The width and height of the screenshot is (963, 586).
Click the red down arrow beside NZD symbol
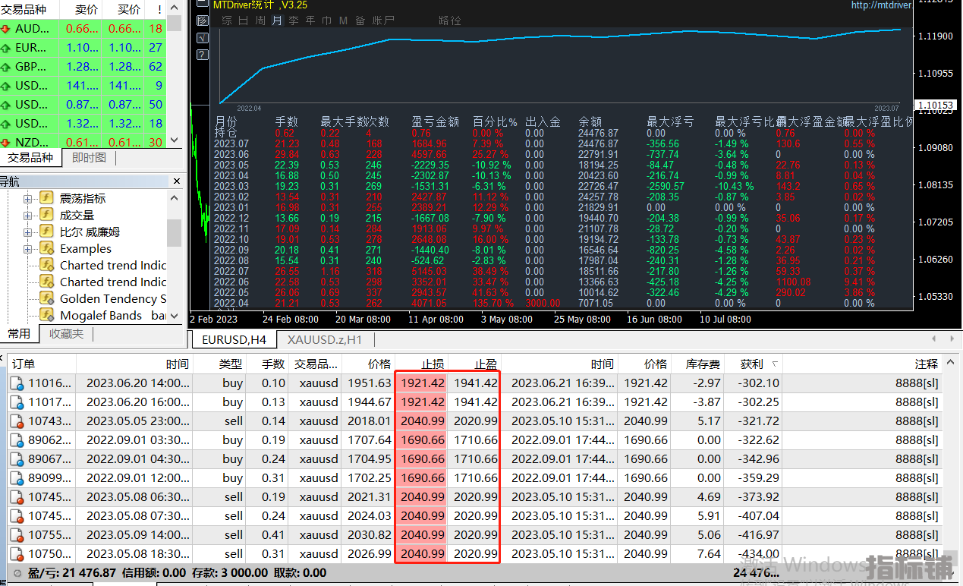pos(6,143)
